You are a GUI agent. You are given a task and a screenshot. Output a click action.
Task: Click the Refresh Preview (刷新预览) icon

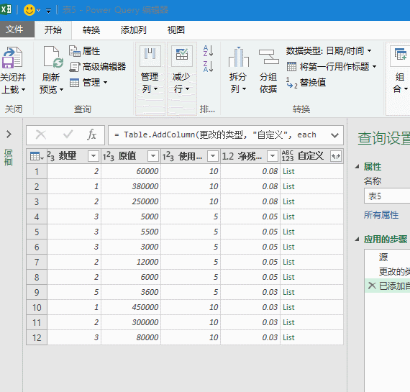click(x=53, y=58)
